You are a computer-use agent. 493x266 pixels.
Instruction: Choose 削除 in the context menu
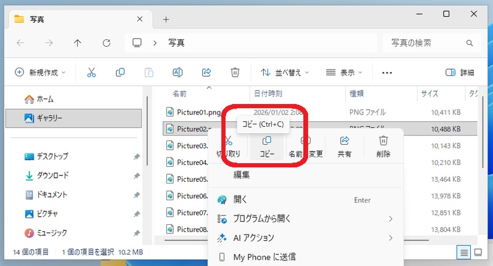(x=383, y=146)
